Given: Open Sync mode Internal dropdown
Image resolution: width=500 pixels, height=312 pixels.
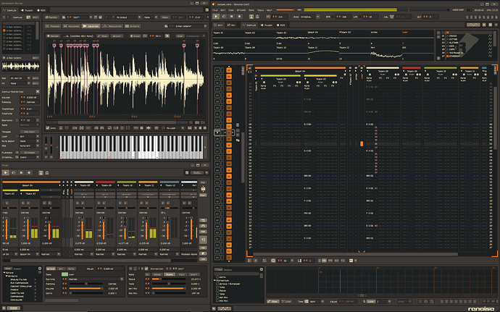Looking at the screenshot, I should coord(309,17).
